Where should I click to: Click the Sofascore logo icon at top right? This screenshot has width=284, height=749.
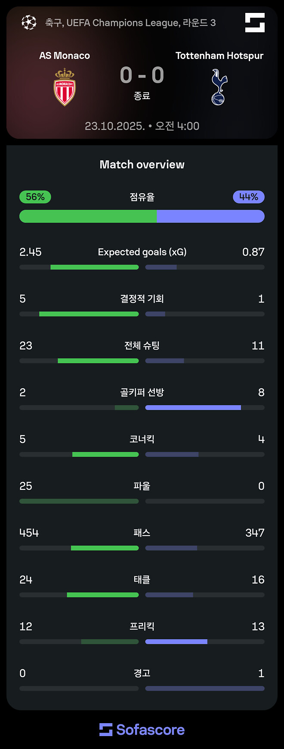tap(255, 22)
